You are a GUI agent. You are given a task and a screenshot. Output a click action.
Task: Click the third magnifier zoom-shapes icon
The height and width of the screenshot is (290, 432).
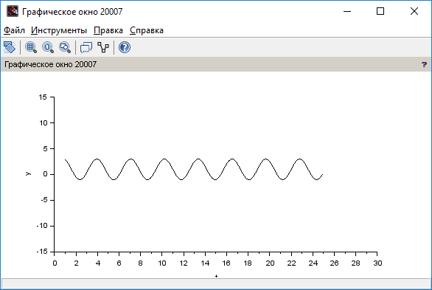(65, 47)
